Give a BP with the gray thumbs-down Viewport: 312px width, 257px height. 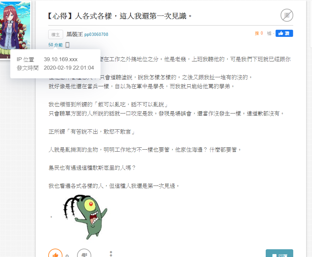[x=84, y=253]
